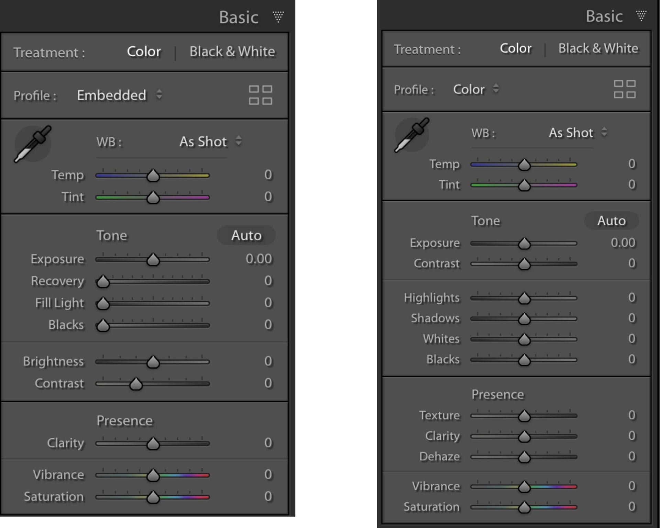This screenshot has height=528, width=660.
Task: Select the white balance eyedropper in right panel
Action: click(x=412, y=135)
